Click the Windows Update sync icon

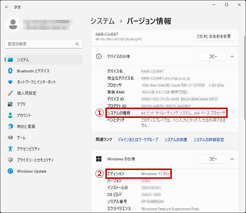pyautogui.click(x=10, y=171)
